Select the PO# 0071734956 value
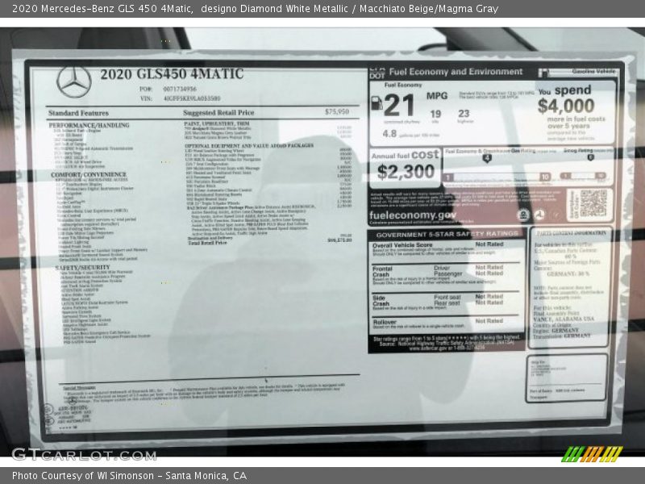Viewport: 645px width, 484px height. click(x=180, y=89)
